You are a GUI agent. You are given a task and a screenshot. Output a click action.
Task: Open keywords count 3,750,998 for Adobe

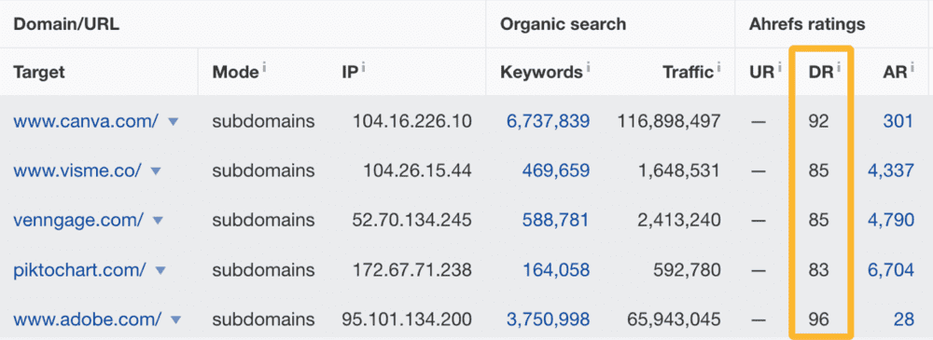pyautogui.click(x=548, y=320)
